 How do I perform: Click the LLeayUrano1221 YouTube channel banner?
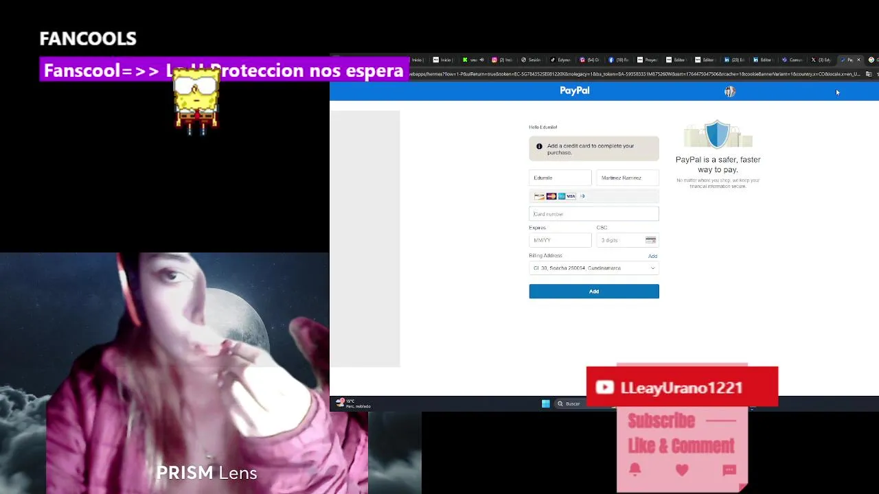click(x=682, y=388)
